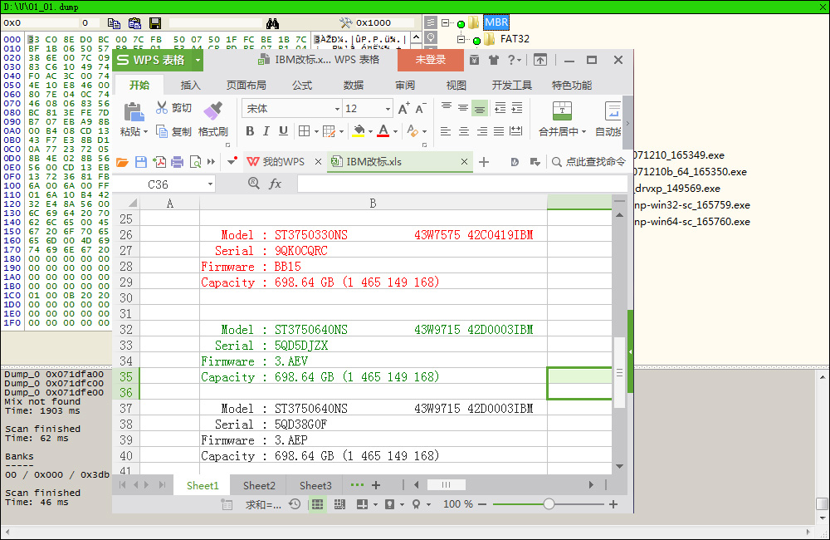Click the print icon in quick access bar
Screen dimensions: 830x540
tap(177, 162)
